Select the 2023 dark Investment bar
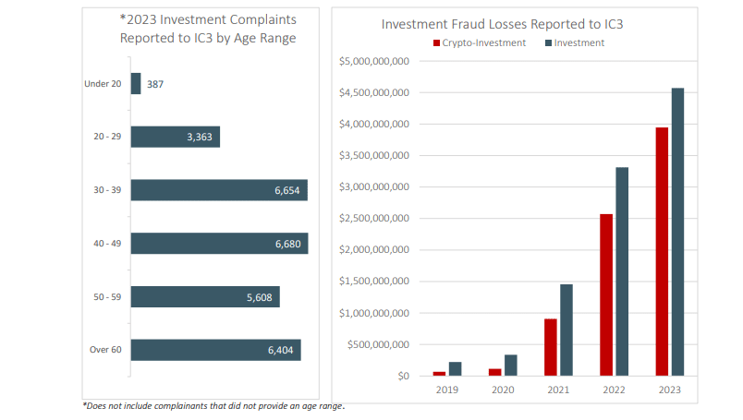 pyautogui.click(x=677, y=232)
